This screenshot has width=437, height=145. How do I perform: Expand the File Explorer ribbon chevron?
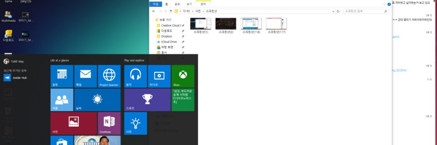point(384,4)
